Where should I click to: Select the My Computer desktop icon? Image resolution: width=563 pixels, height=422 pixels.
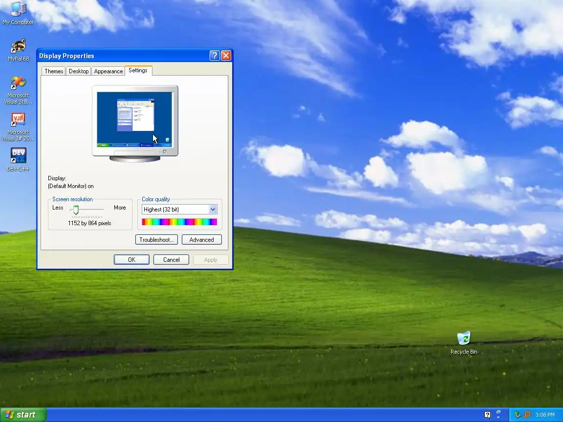[x=18, y=13]
